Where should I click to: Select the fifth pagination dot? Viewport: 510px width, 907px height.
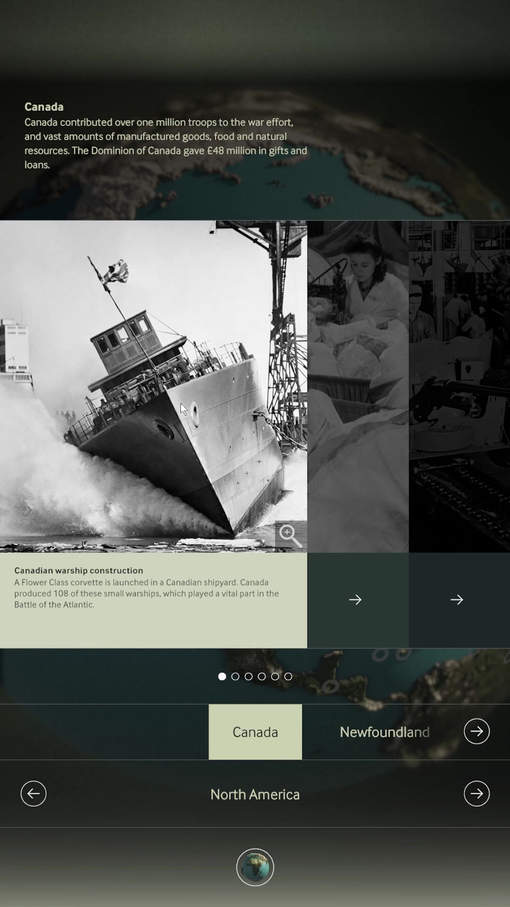click(x=275, y=676)
